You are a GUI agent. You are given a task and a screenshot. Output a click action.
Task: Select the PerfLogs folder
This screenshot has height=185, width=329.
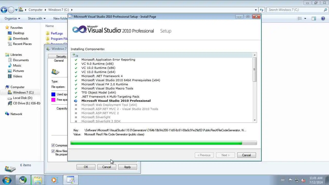pyautogui.click(x=57, y=33)
